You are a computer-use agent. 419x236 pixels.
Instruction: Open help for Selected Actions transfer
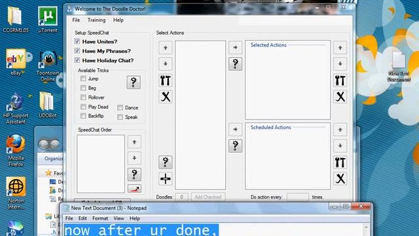coord(235,64)
